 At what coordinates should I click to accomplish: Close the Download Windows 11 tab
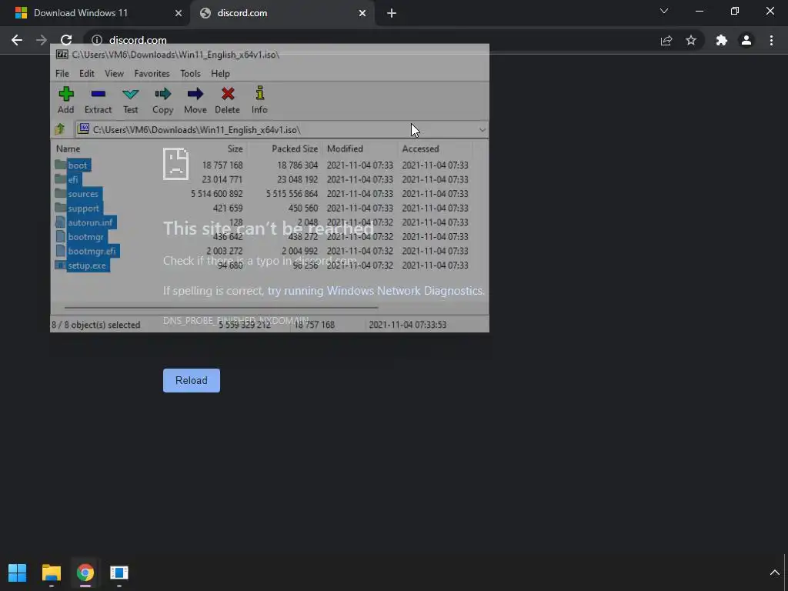(x=179, y=13)
